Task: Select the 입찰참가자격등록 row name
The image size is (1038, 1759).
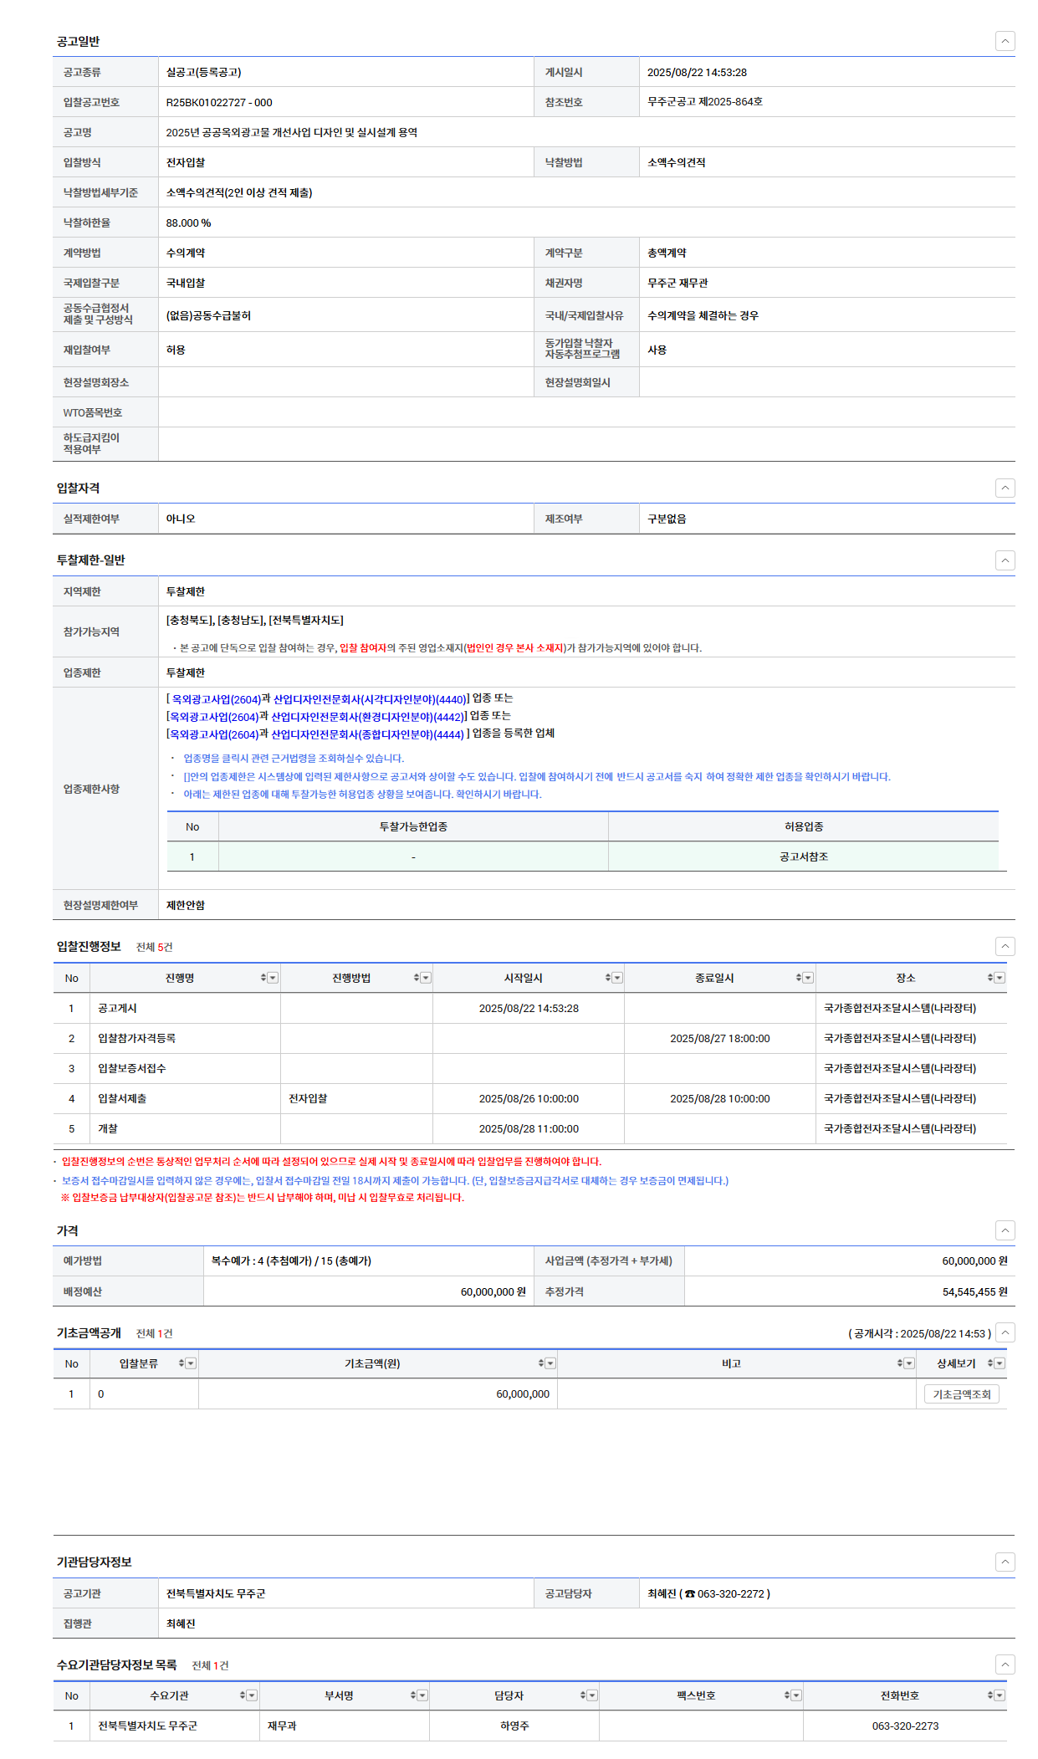Action: (x=136, y=1038)
